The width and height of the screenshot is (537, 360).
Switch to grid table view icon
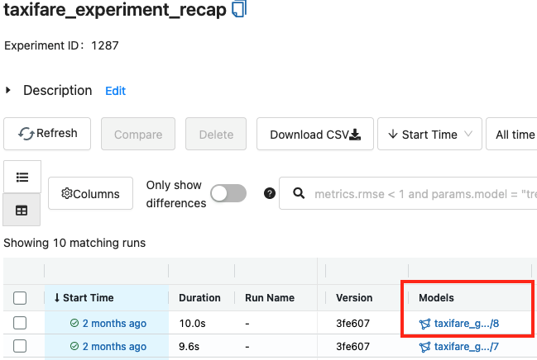(x=22, y=211)
